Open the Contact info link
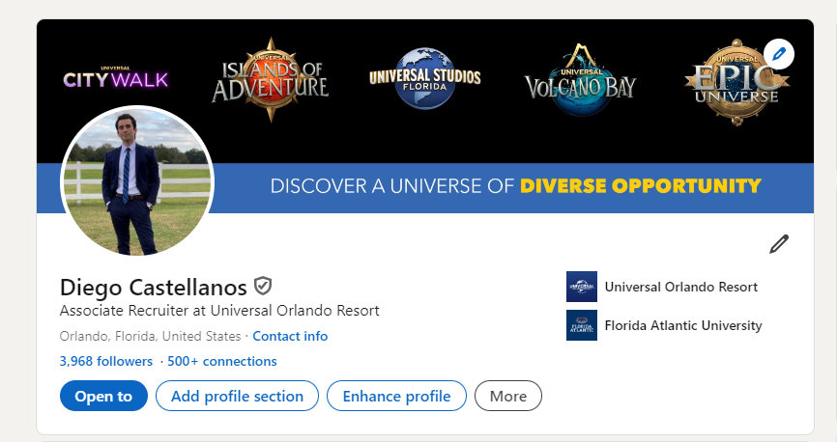This screenshot has height=442, width=837. 290,337
